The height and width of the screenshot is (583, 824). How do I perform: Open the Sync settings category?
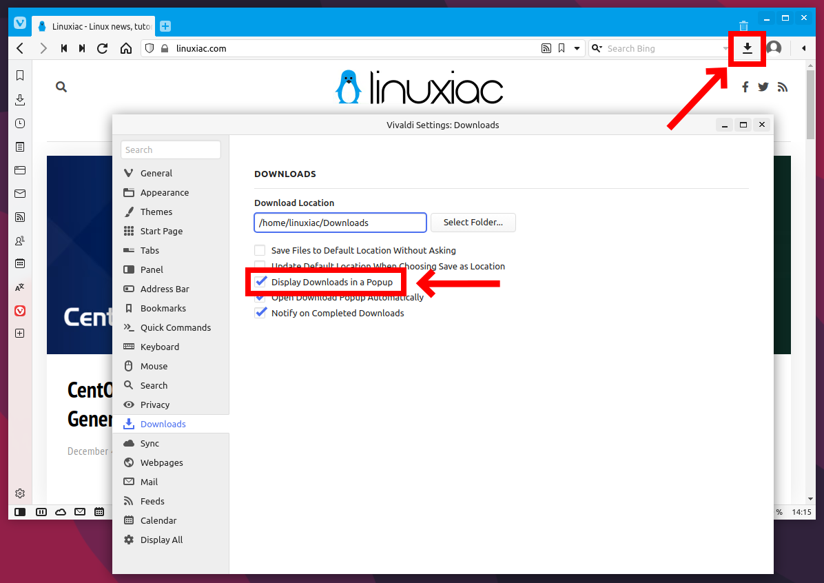[171, 443]
